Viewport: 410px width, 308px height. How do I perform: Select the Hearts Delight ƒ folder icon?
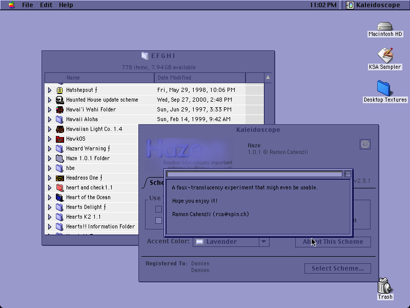click(59, 207)
